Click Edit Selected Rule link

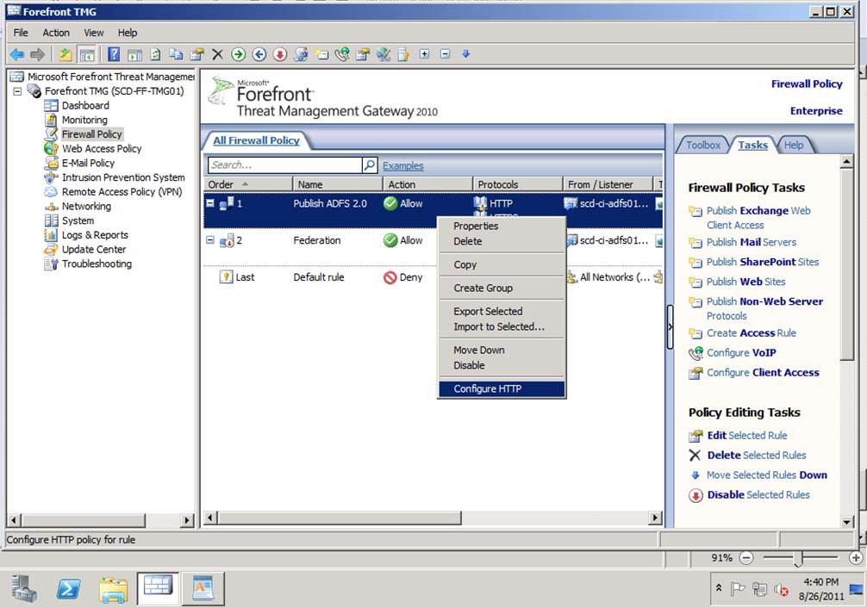coord(747,436)
